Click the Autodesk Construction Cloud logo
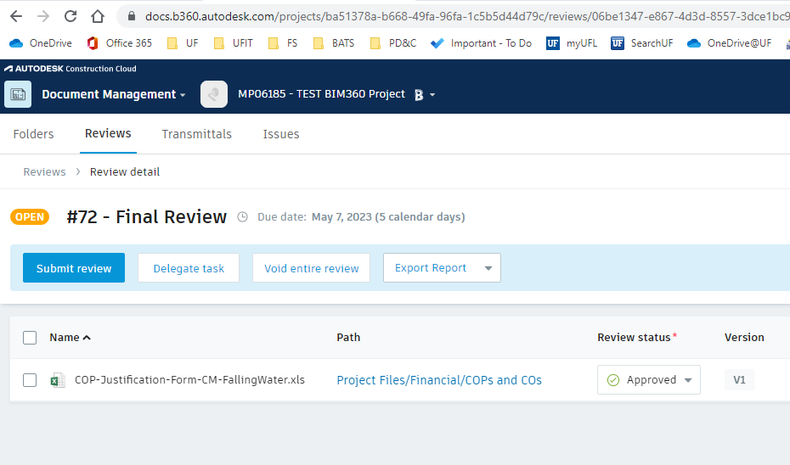This screenshot has width=790, height=465. click(70, 69)
